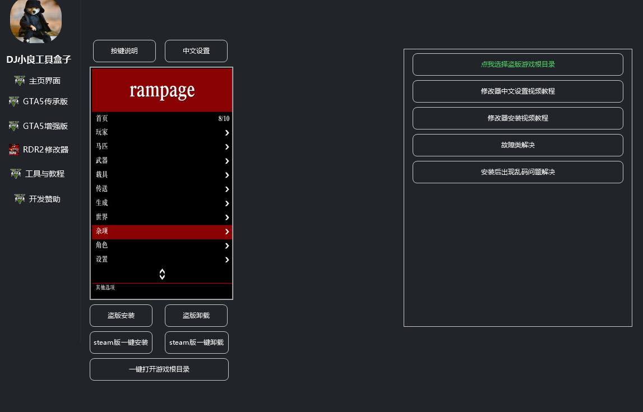
Task: Select the 杂项 menu text
Action: coord(101,231)
